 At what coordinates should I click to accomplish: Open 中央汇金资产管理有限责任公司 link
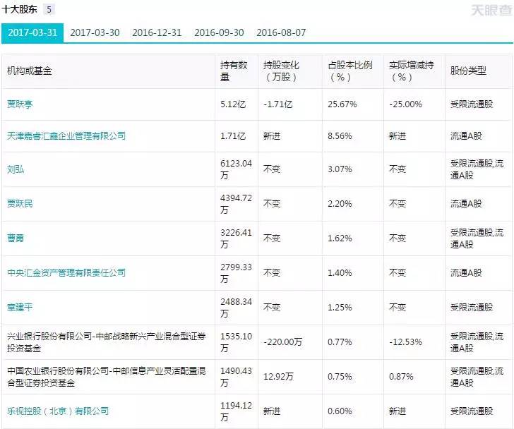[x=66, y=273]
